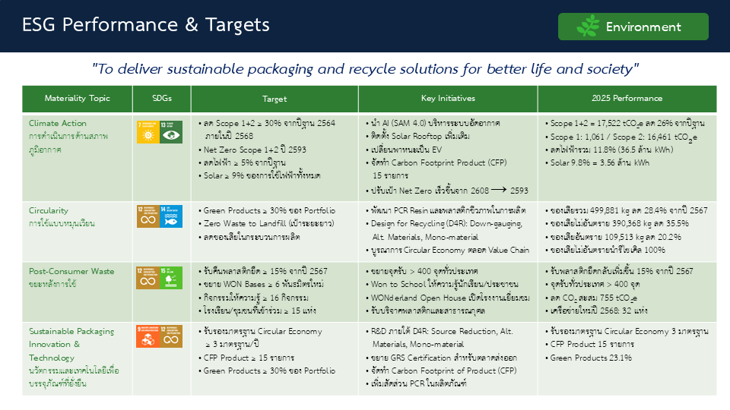Click the Target column header

point(275,99)
